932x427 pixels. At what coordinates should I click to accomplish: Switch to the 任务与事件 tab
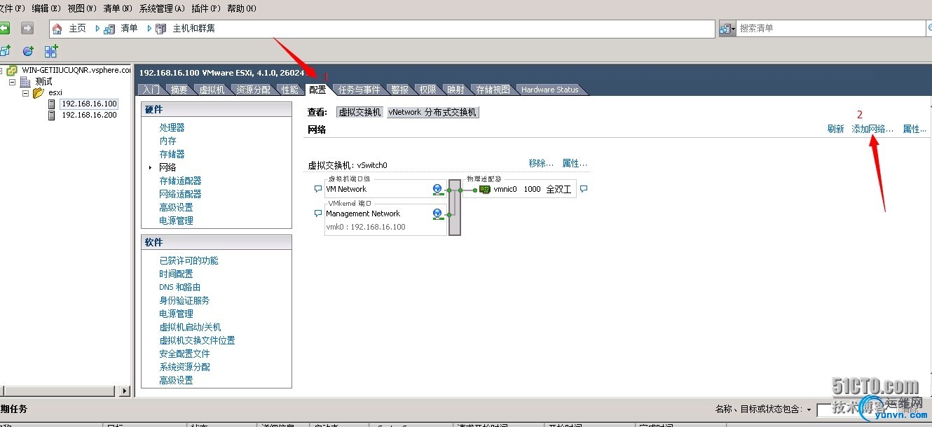(359, 90)
